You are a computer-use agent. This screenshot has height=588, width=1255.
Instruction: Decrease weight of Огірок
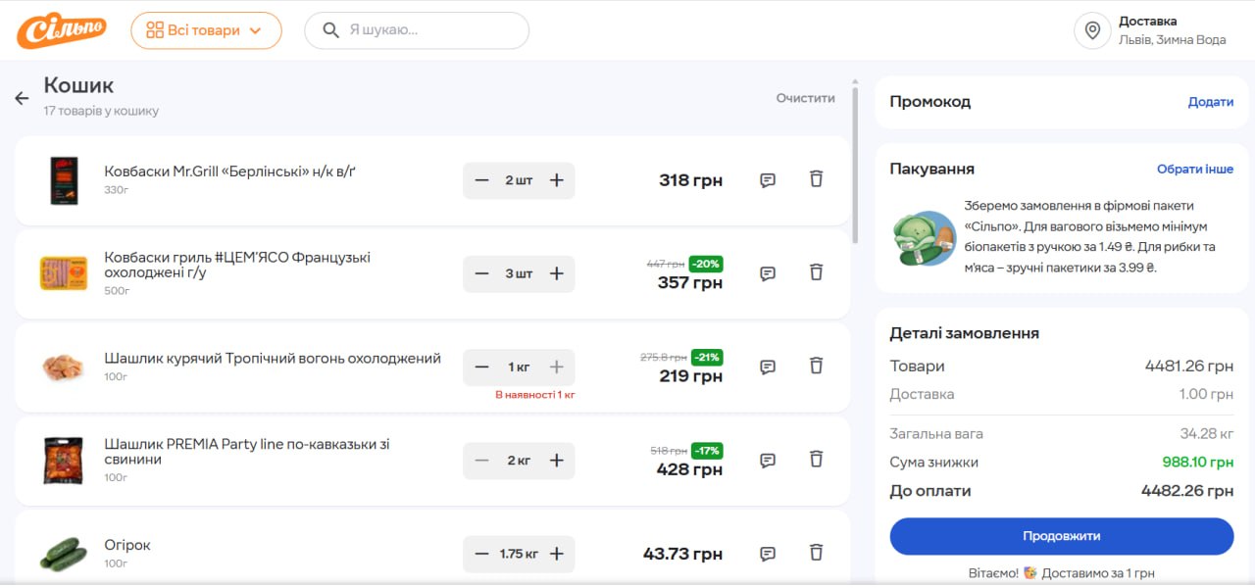tap(481, 554)
